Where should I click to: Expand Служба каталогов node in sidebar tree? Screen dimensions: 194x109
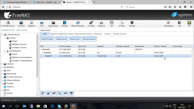(2, 77)
